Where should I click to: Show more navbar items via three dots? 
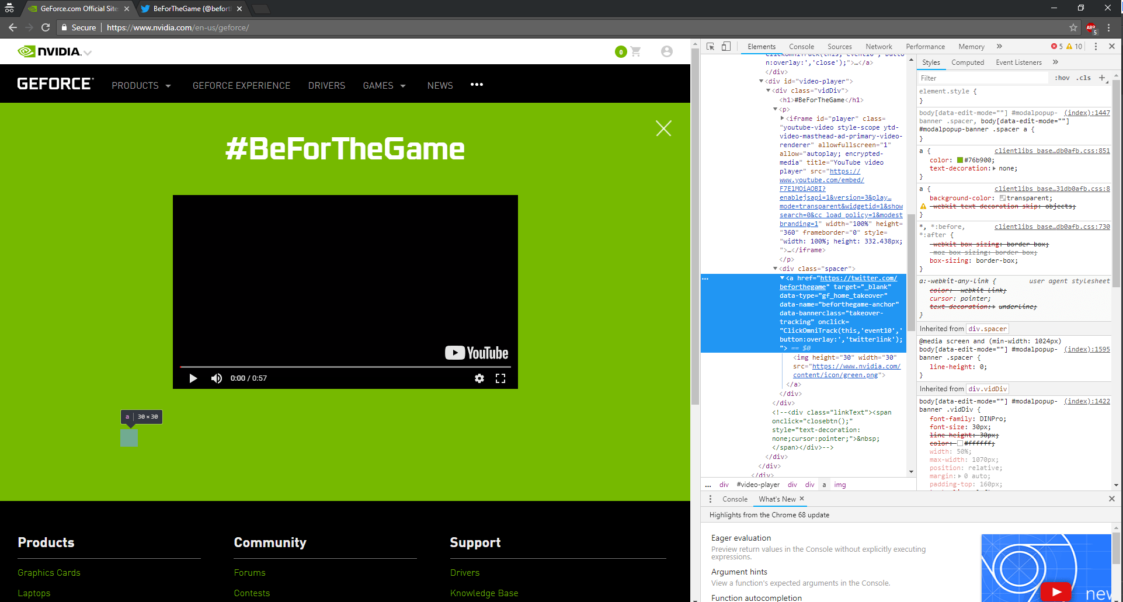pyautogui.click(x=477, y=85)
